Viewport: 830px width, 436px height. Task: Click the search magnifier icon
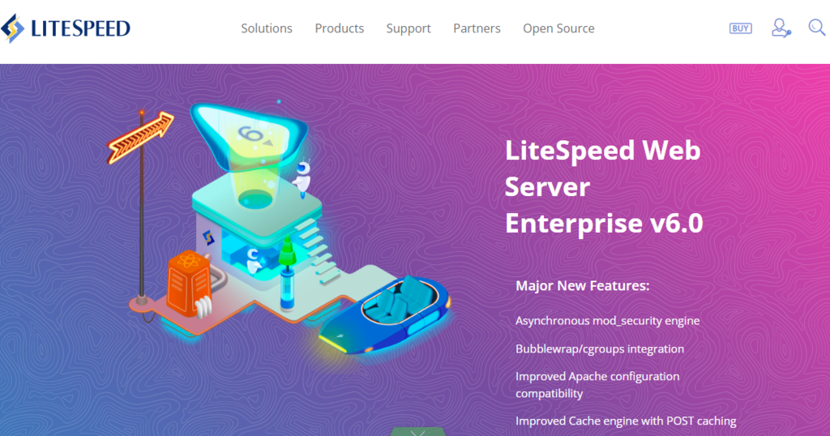pos(817,28)
